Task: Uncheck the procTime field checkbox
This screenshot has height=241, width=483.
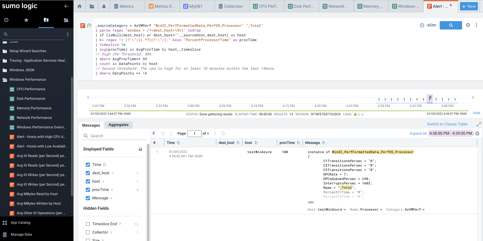Action: pos(88,190)
